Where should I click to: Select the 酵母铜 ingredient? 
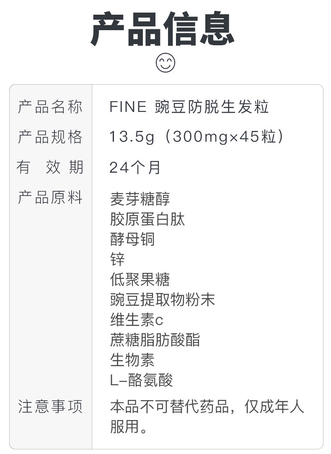pyautogui.click(x=132, y=239)
